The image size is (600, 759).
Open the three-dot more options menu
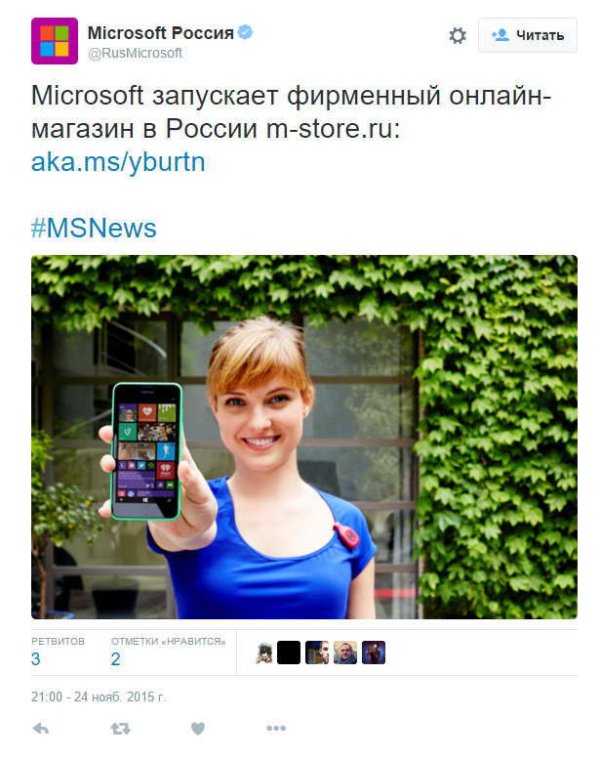[x=276, y=728]
